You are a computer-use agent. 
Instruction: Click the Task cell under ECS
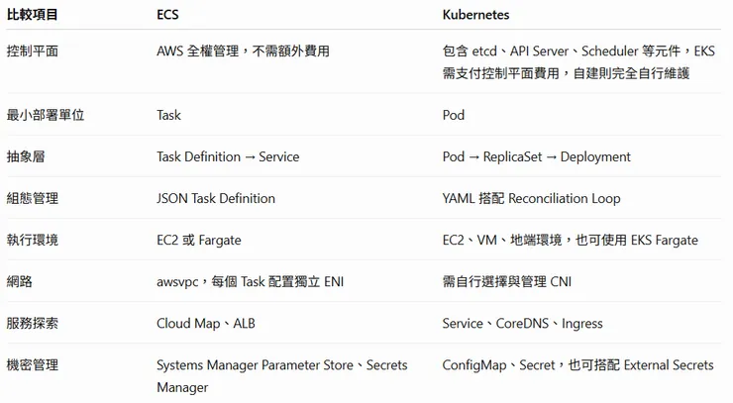click(168, 115)
